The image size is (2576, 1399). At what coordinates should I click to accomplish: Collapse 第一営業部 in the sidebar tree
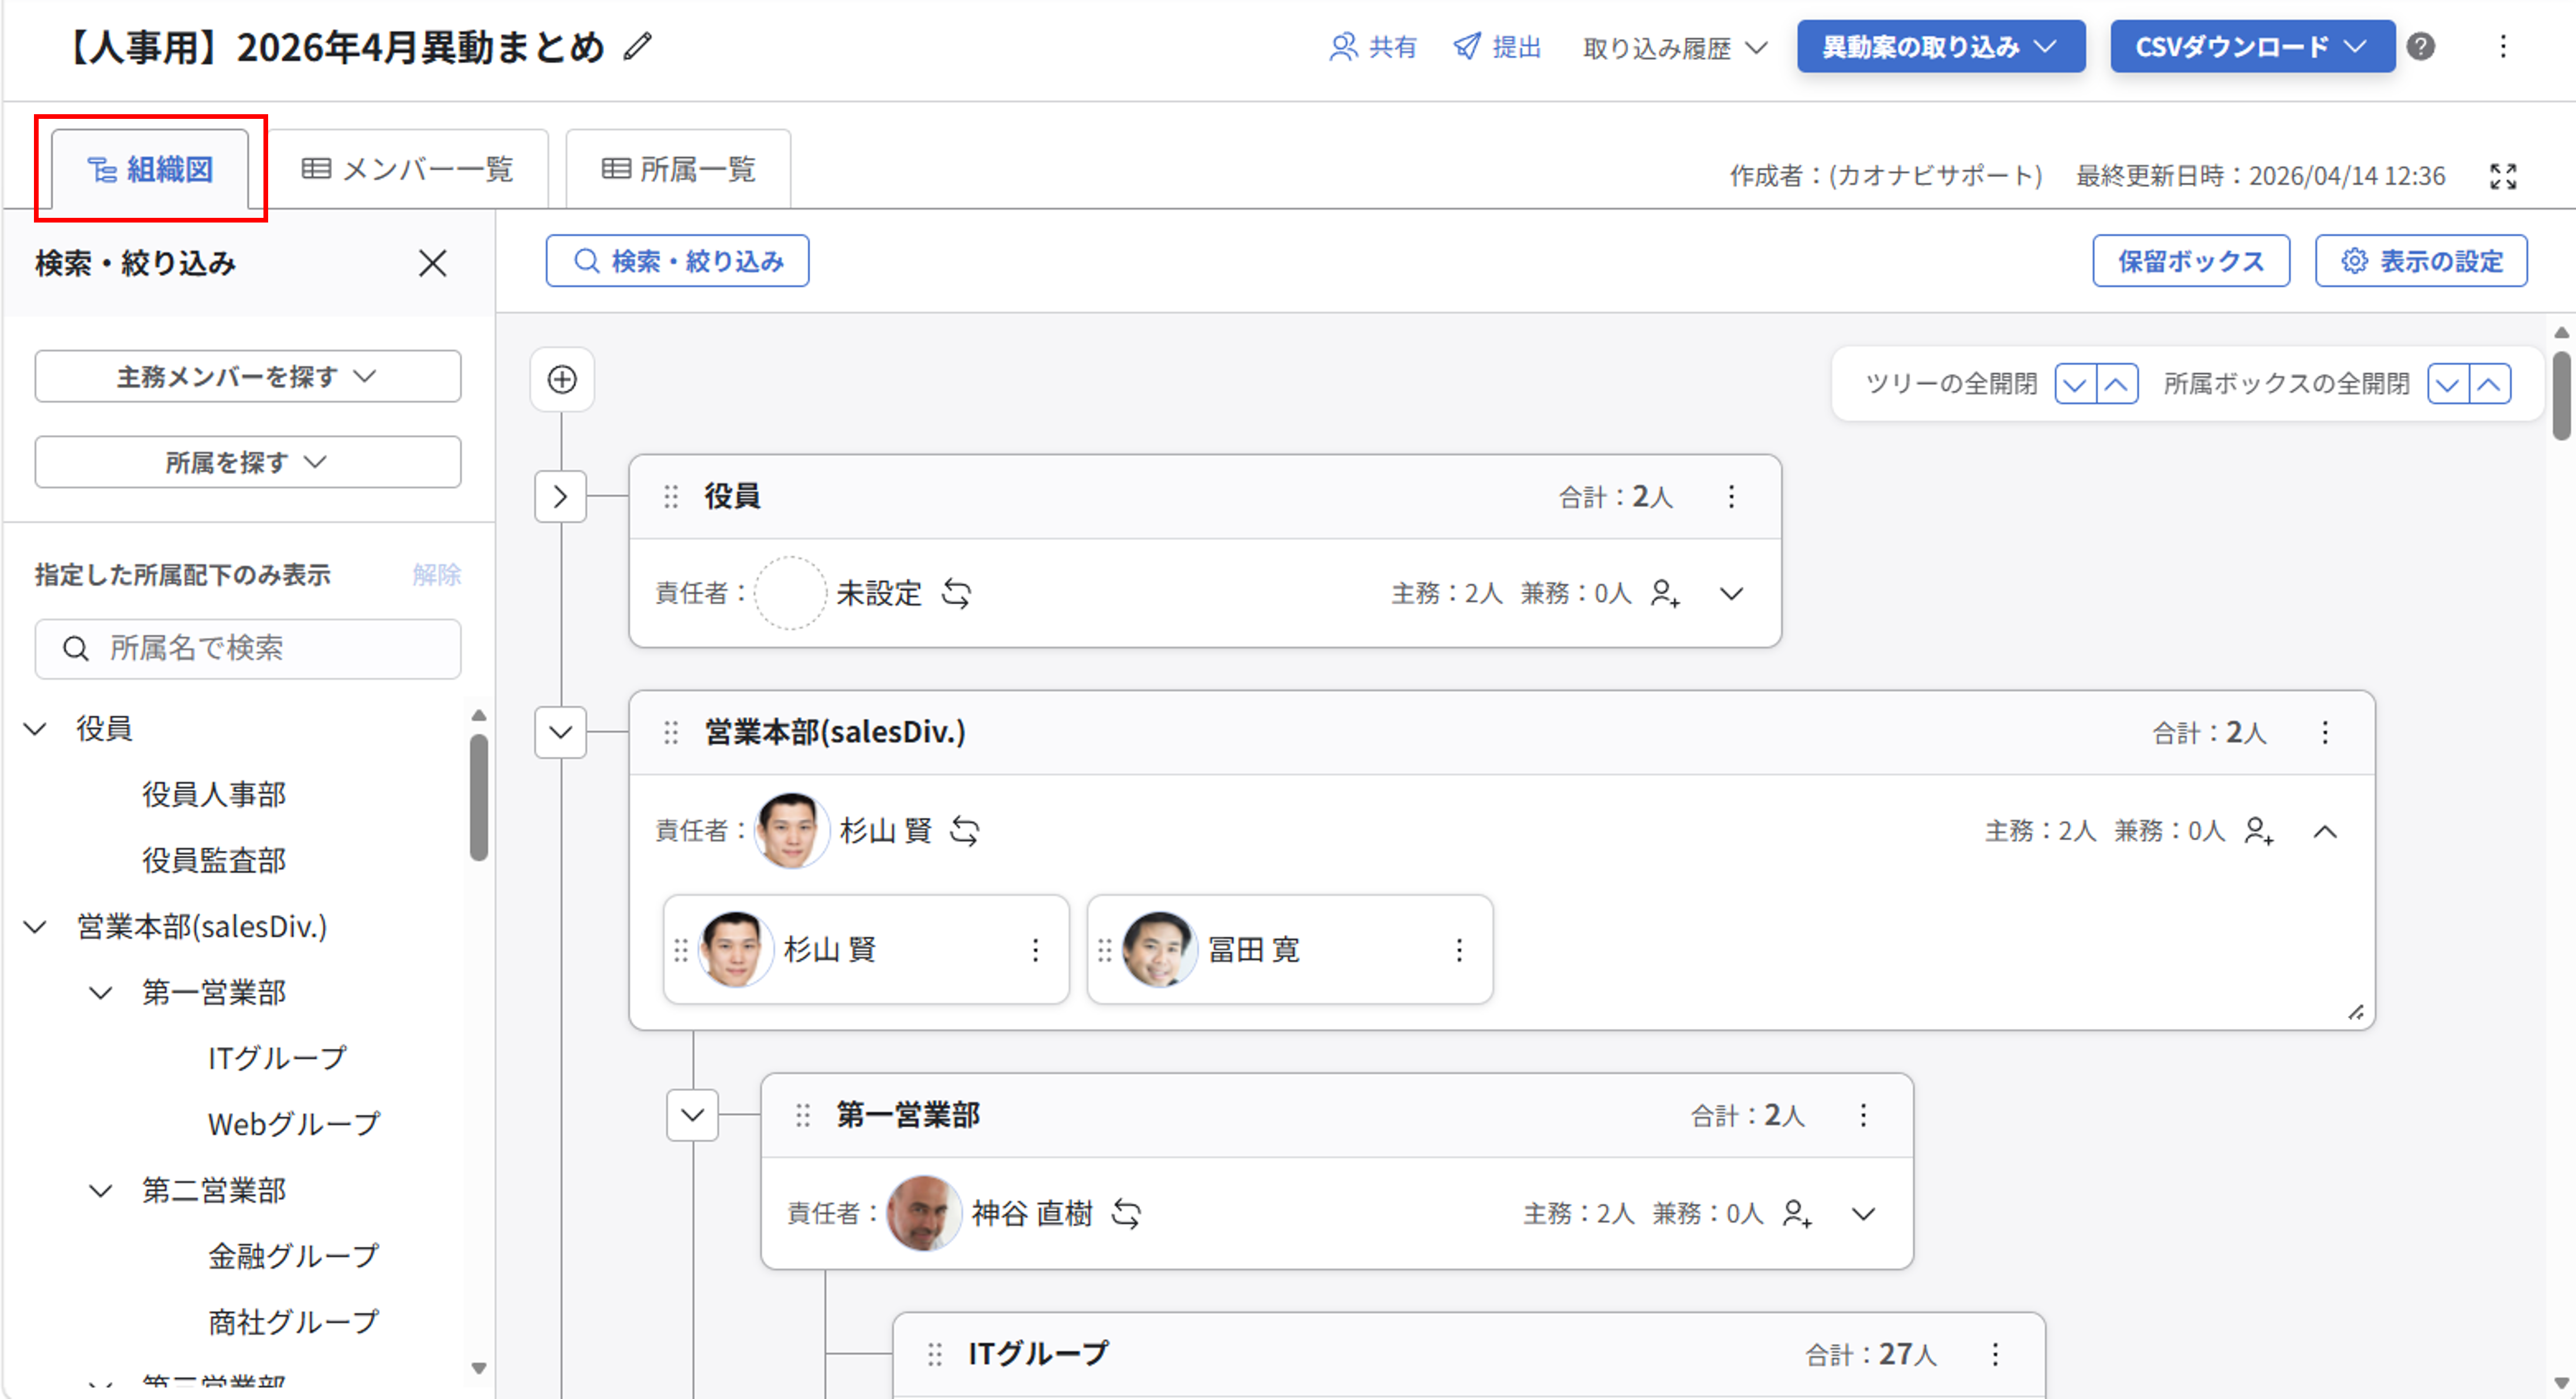101,993
